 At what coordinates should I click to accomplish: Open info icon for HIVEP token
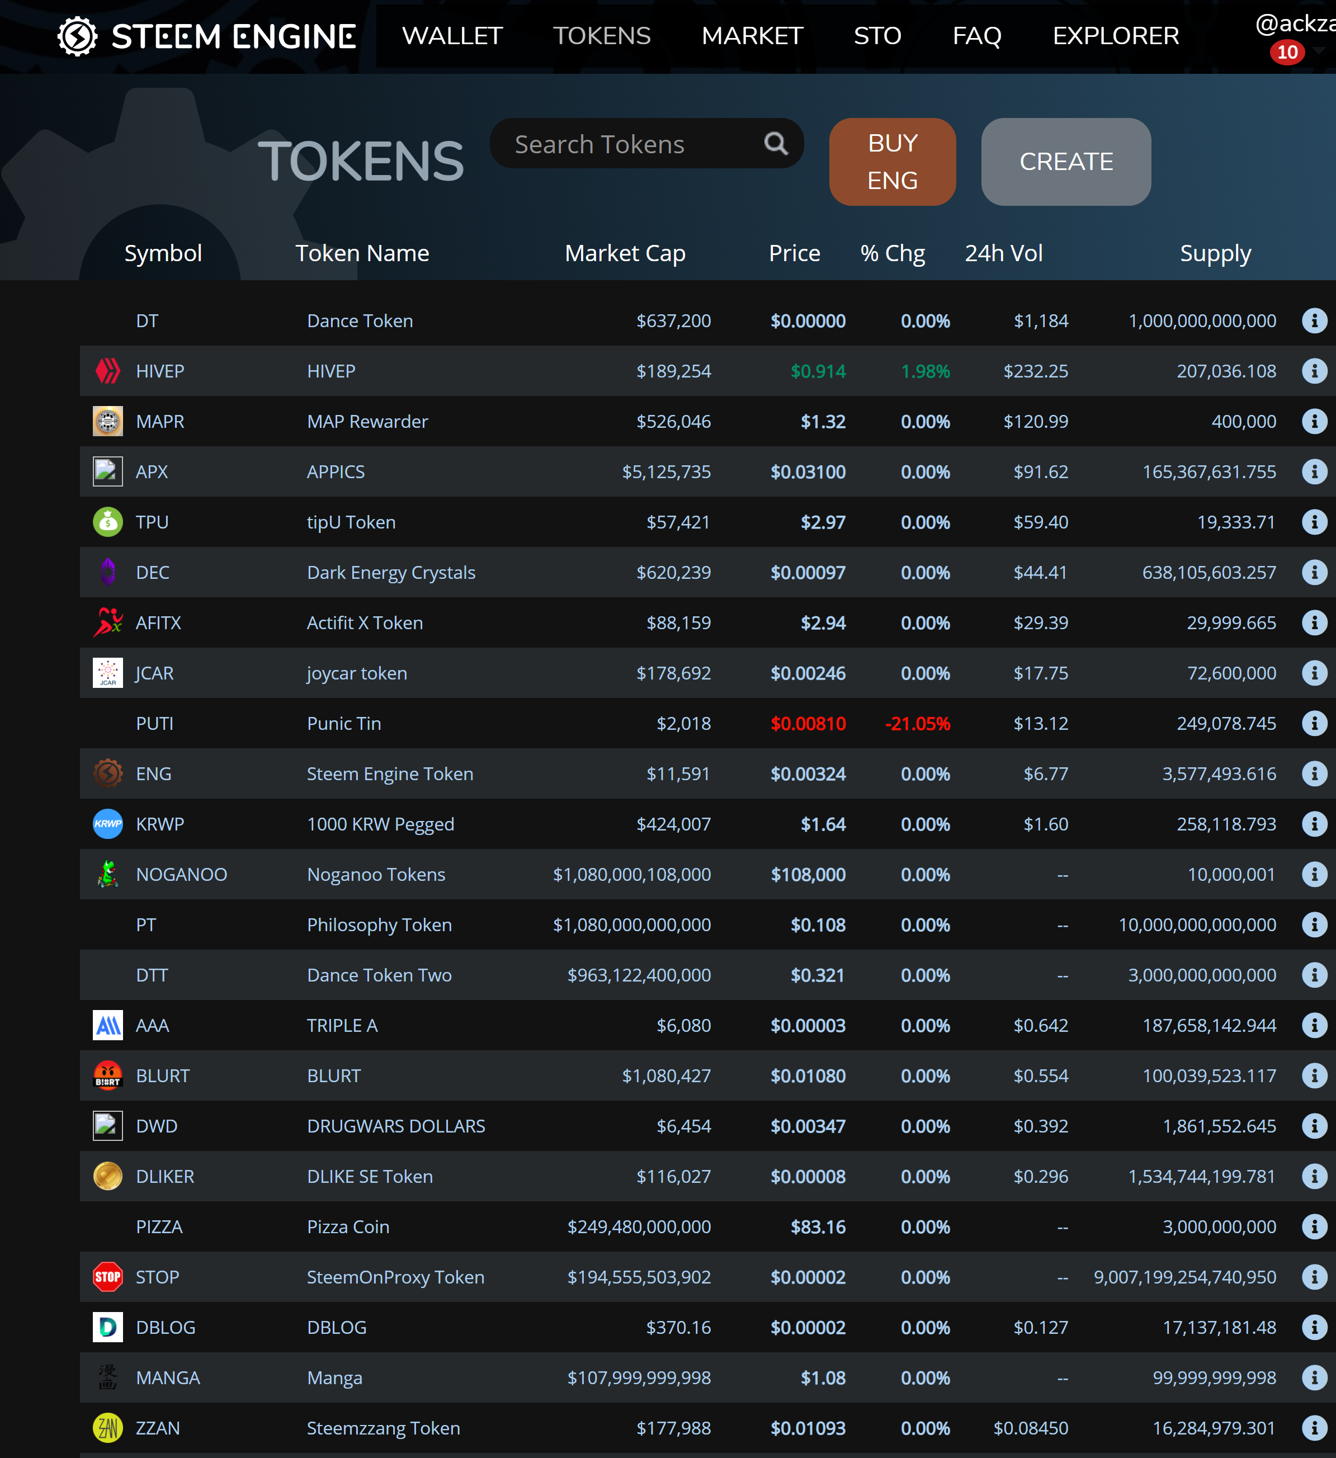[x=1314, y=371]
